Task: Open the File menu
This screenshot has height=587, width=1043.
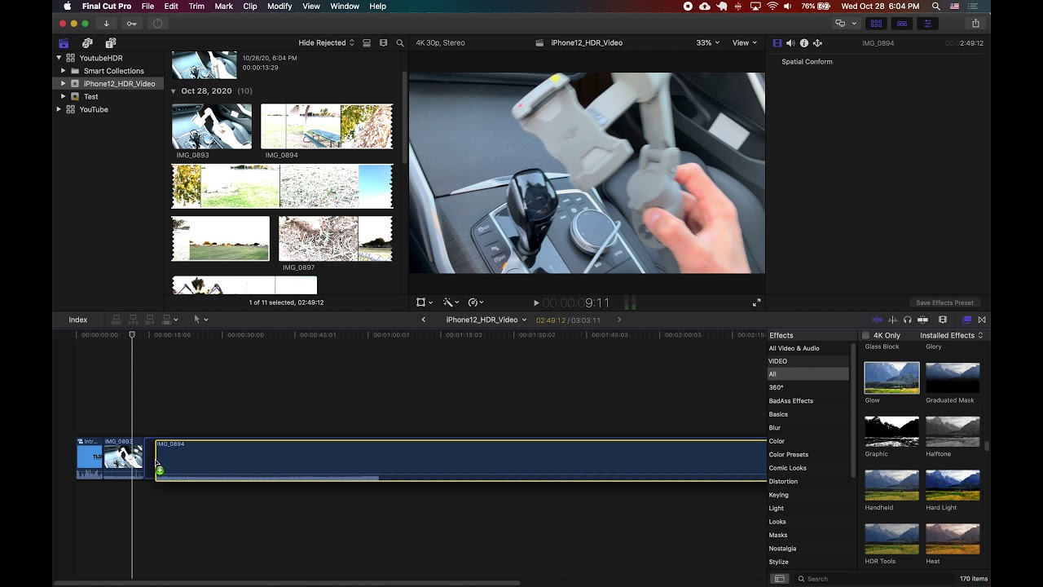Action: (x=147, y=7)
